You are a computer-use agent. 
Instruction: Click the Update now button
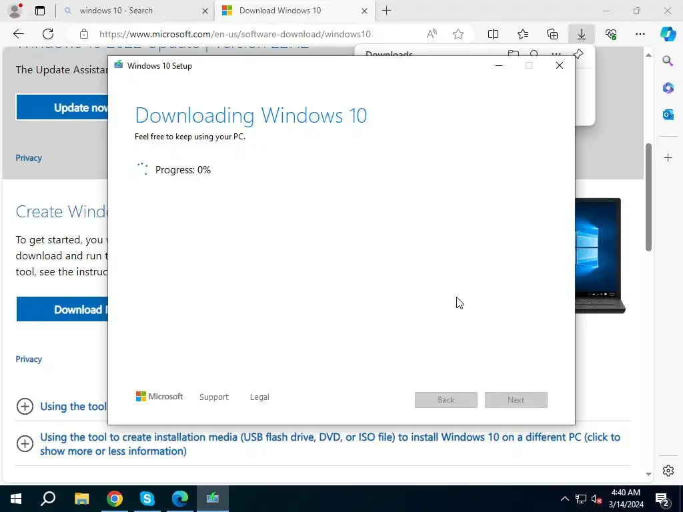click(x=62, y=107)
